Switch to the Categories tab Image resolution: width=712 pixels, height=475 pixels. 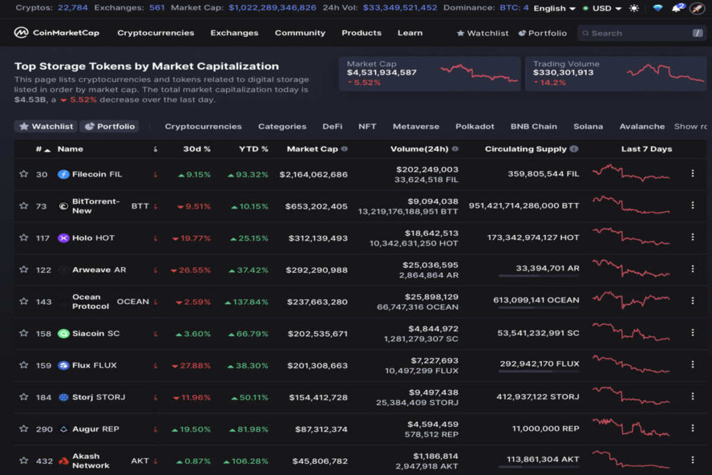coord(282,127)
